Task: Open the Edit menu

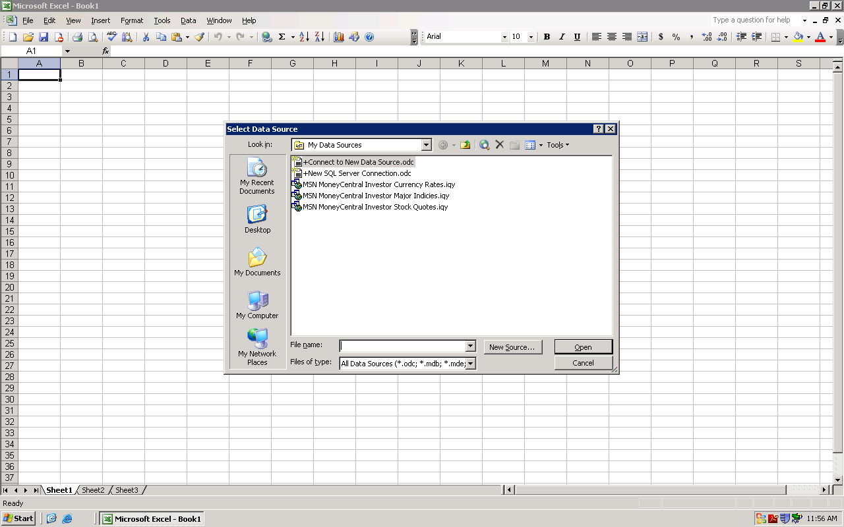Action: point(49,20)
